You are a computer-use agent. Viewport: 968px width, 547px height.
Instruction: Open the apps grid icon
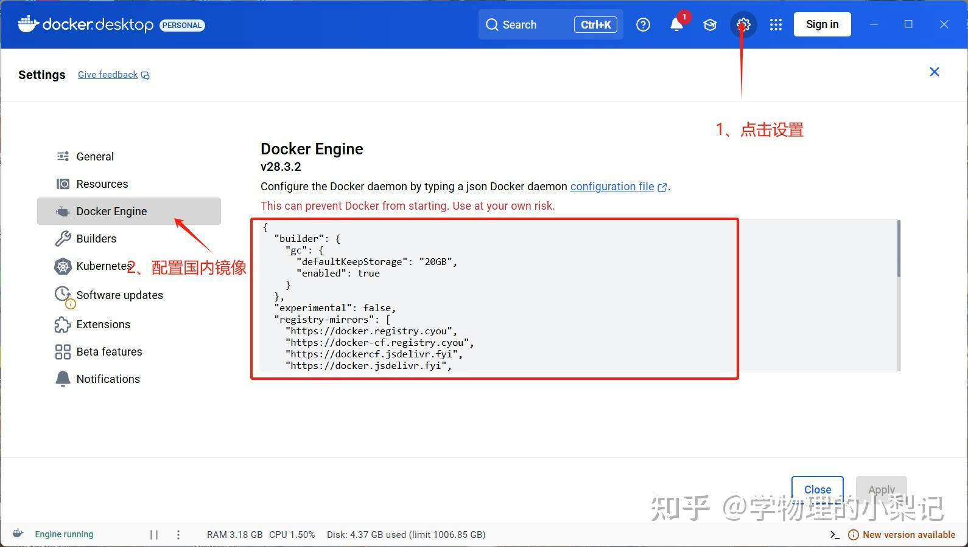click(x=776, y=25)
